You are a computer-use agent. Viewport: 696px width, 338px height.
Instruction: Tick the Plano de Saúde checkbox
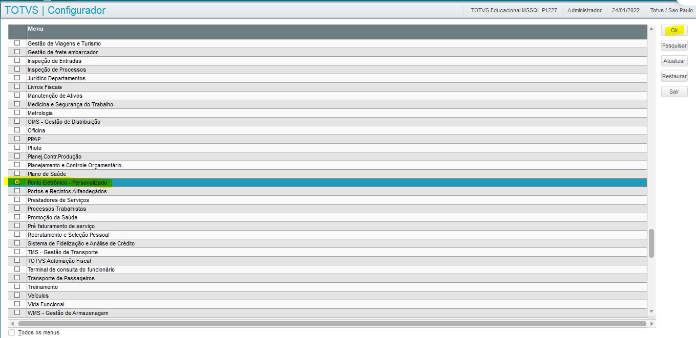coord(17,173)
